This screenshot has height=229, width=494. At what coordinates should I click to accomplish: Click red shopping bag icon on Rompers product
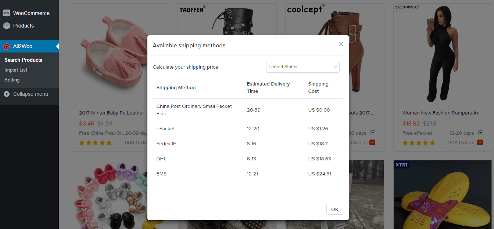tap(480, 142)
